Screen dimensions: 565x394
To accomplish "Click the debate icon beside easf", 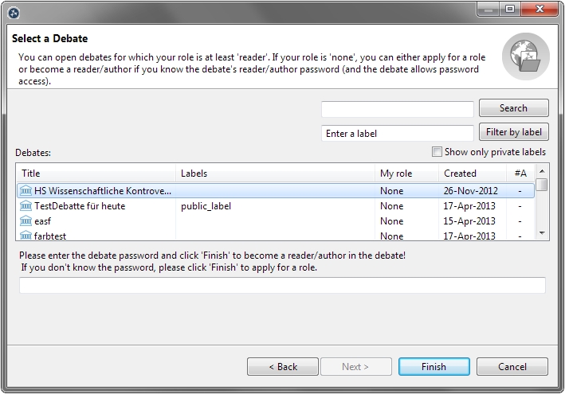I will (x=26, y=220).
